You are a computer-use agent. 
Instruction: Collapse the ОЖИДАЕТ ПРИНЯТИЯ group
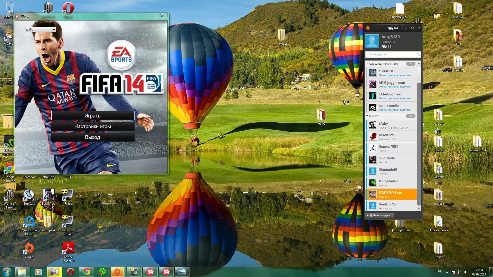click(x=367, y=64)
